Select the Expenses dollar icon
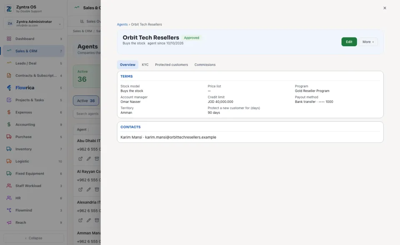400x245 pixels. pyautogui.click(x=9, y=112)
